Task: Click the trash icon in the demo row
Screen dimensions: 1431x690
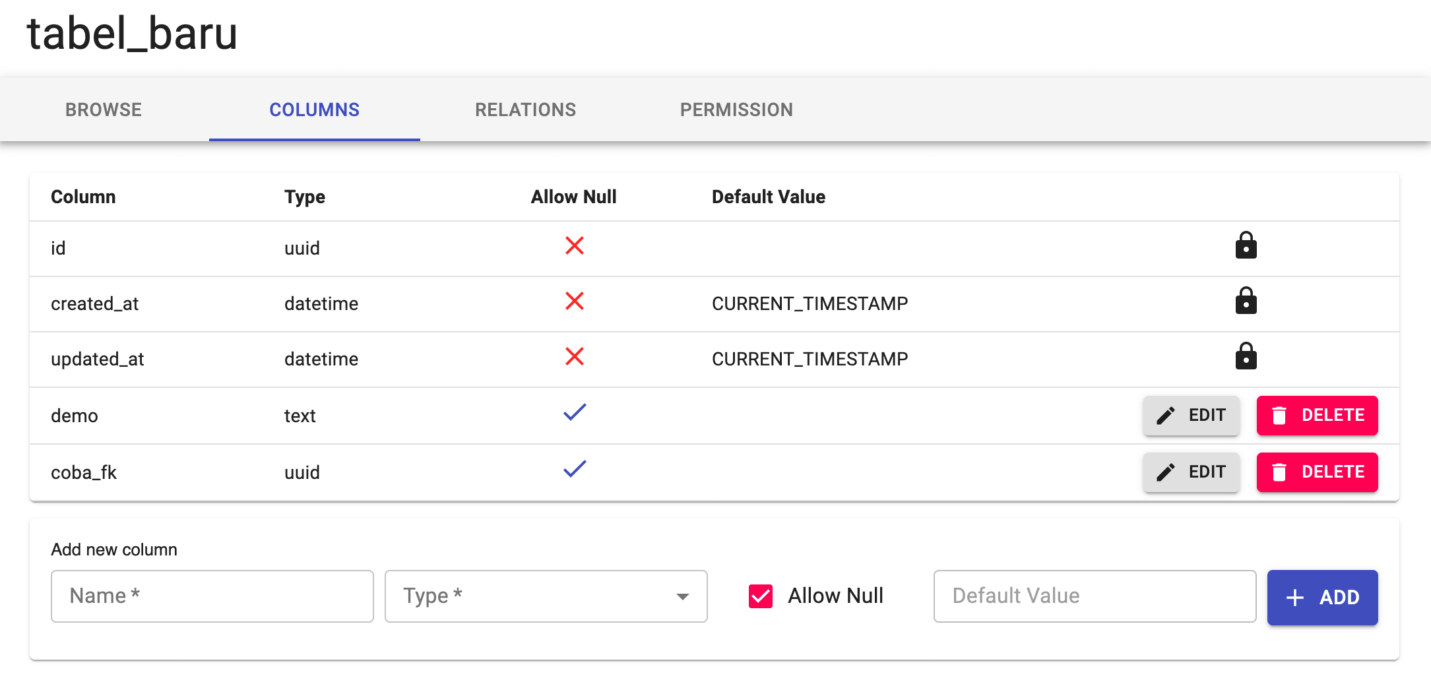Action: point(1279,416)
